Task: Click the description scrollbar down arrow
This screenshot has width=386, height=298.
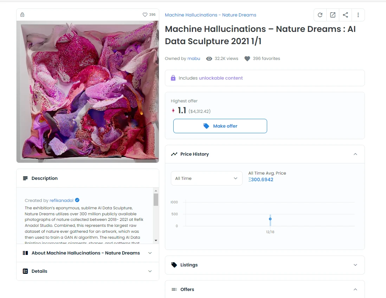Action: click(156, 241)
